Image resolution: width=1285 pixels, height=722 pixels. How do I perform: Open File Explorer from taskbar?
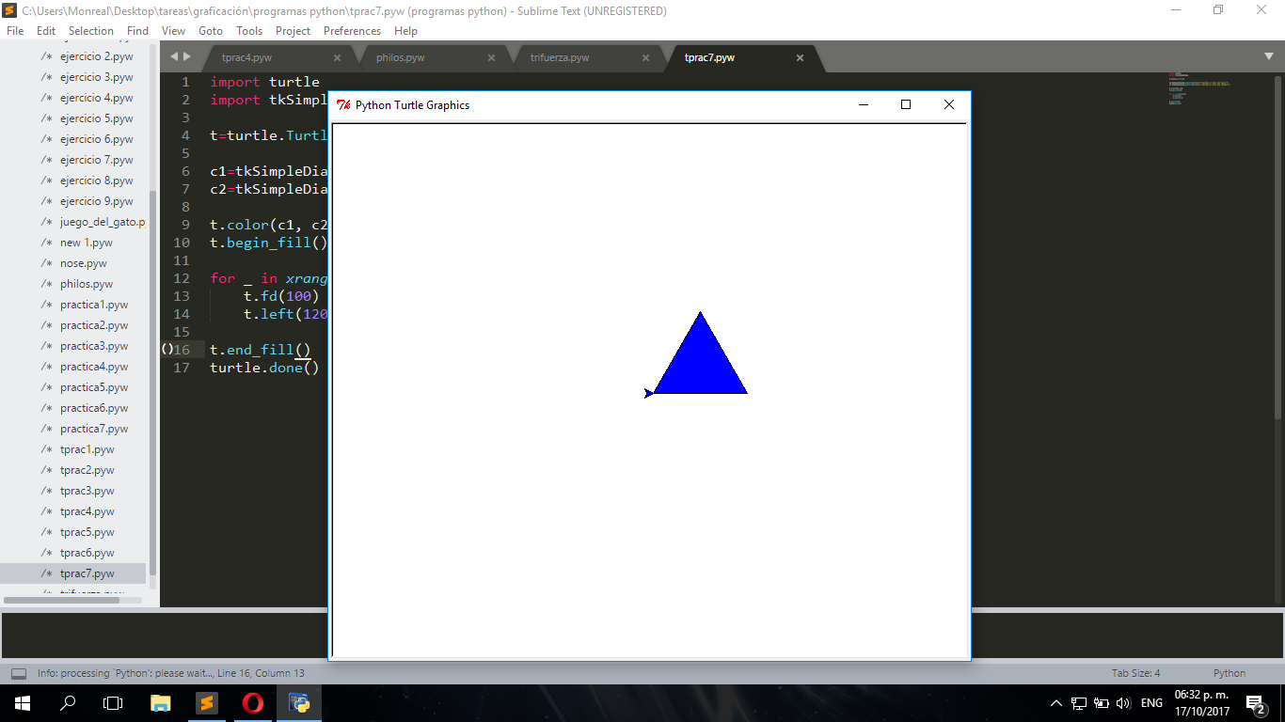[161, 702]
